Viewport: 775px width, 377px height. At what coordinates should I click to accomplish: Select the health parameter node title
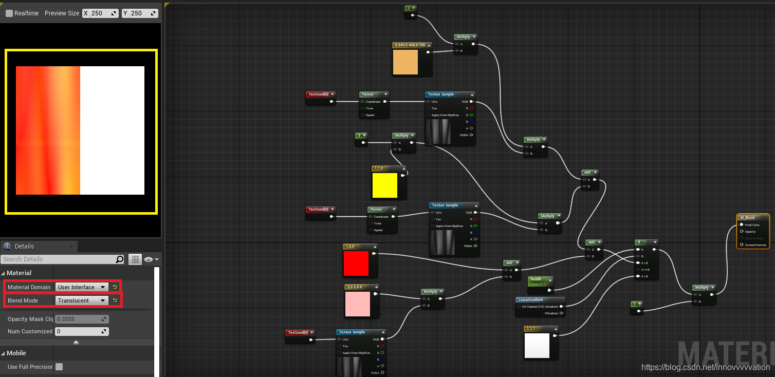536,279
